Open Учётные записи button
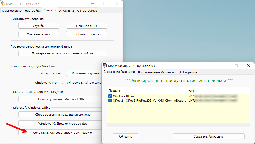The width and height of the screenshot is (255, 144). tap(39, 34)
